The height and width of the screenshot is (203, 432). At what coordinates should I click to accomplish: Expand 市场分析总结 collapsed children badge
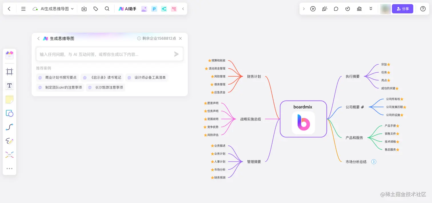point(374,162)
